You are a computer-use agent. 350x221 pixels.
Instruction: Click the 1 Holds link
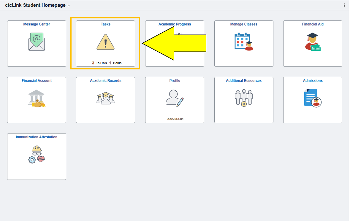click(x=115, y=63)
